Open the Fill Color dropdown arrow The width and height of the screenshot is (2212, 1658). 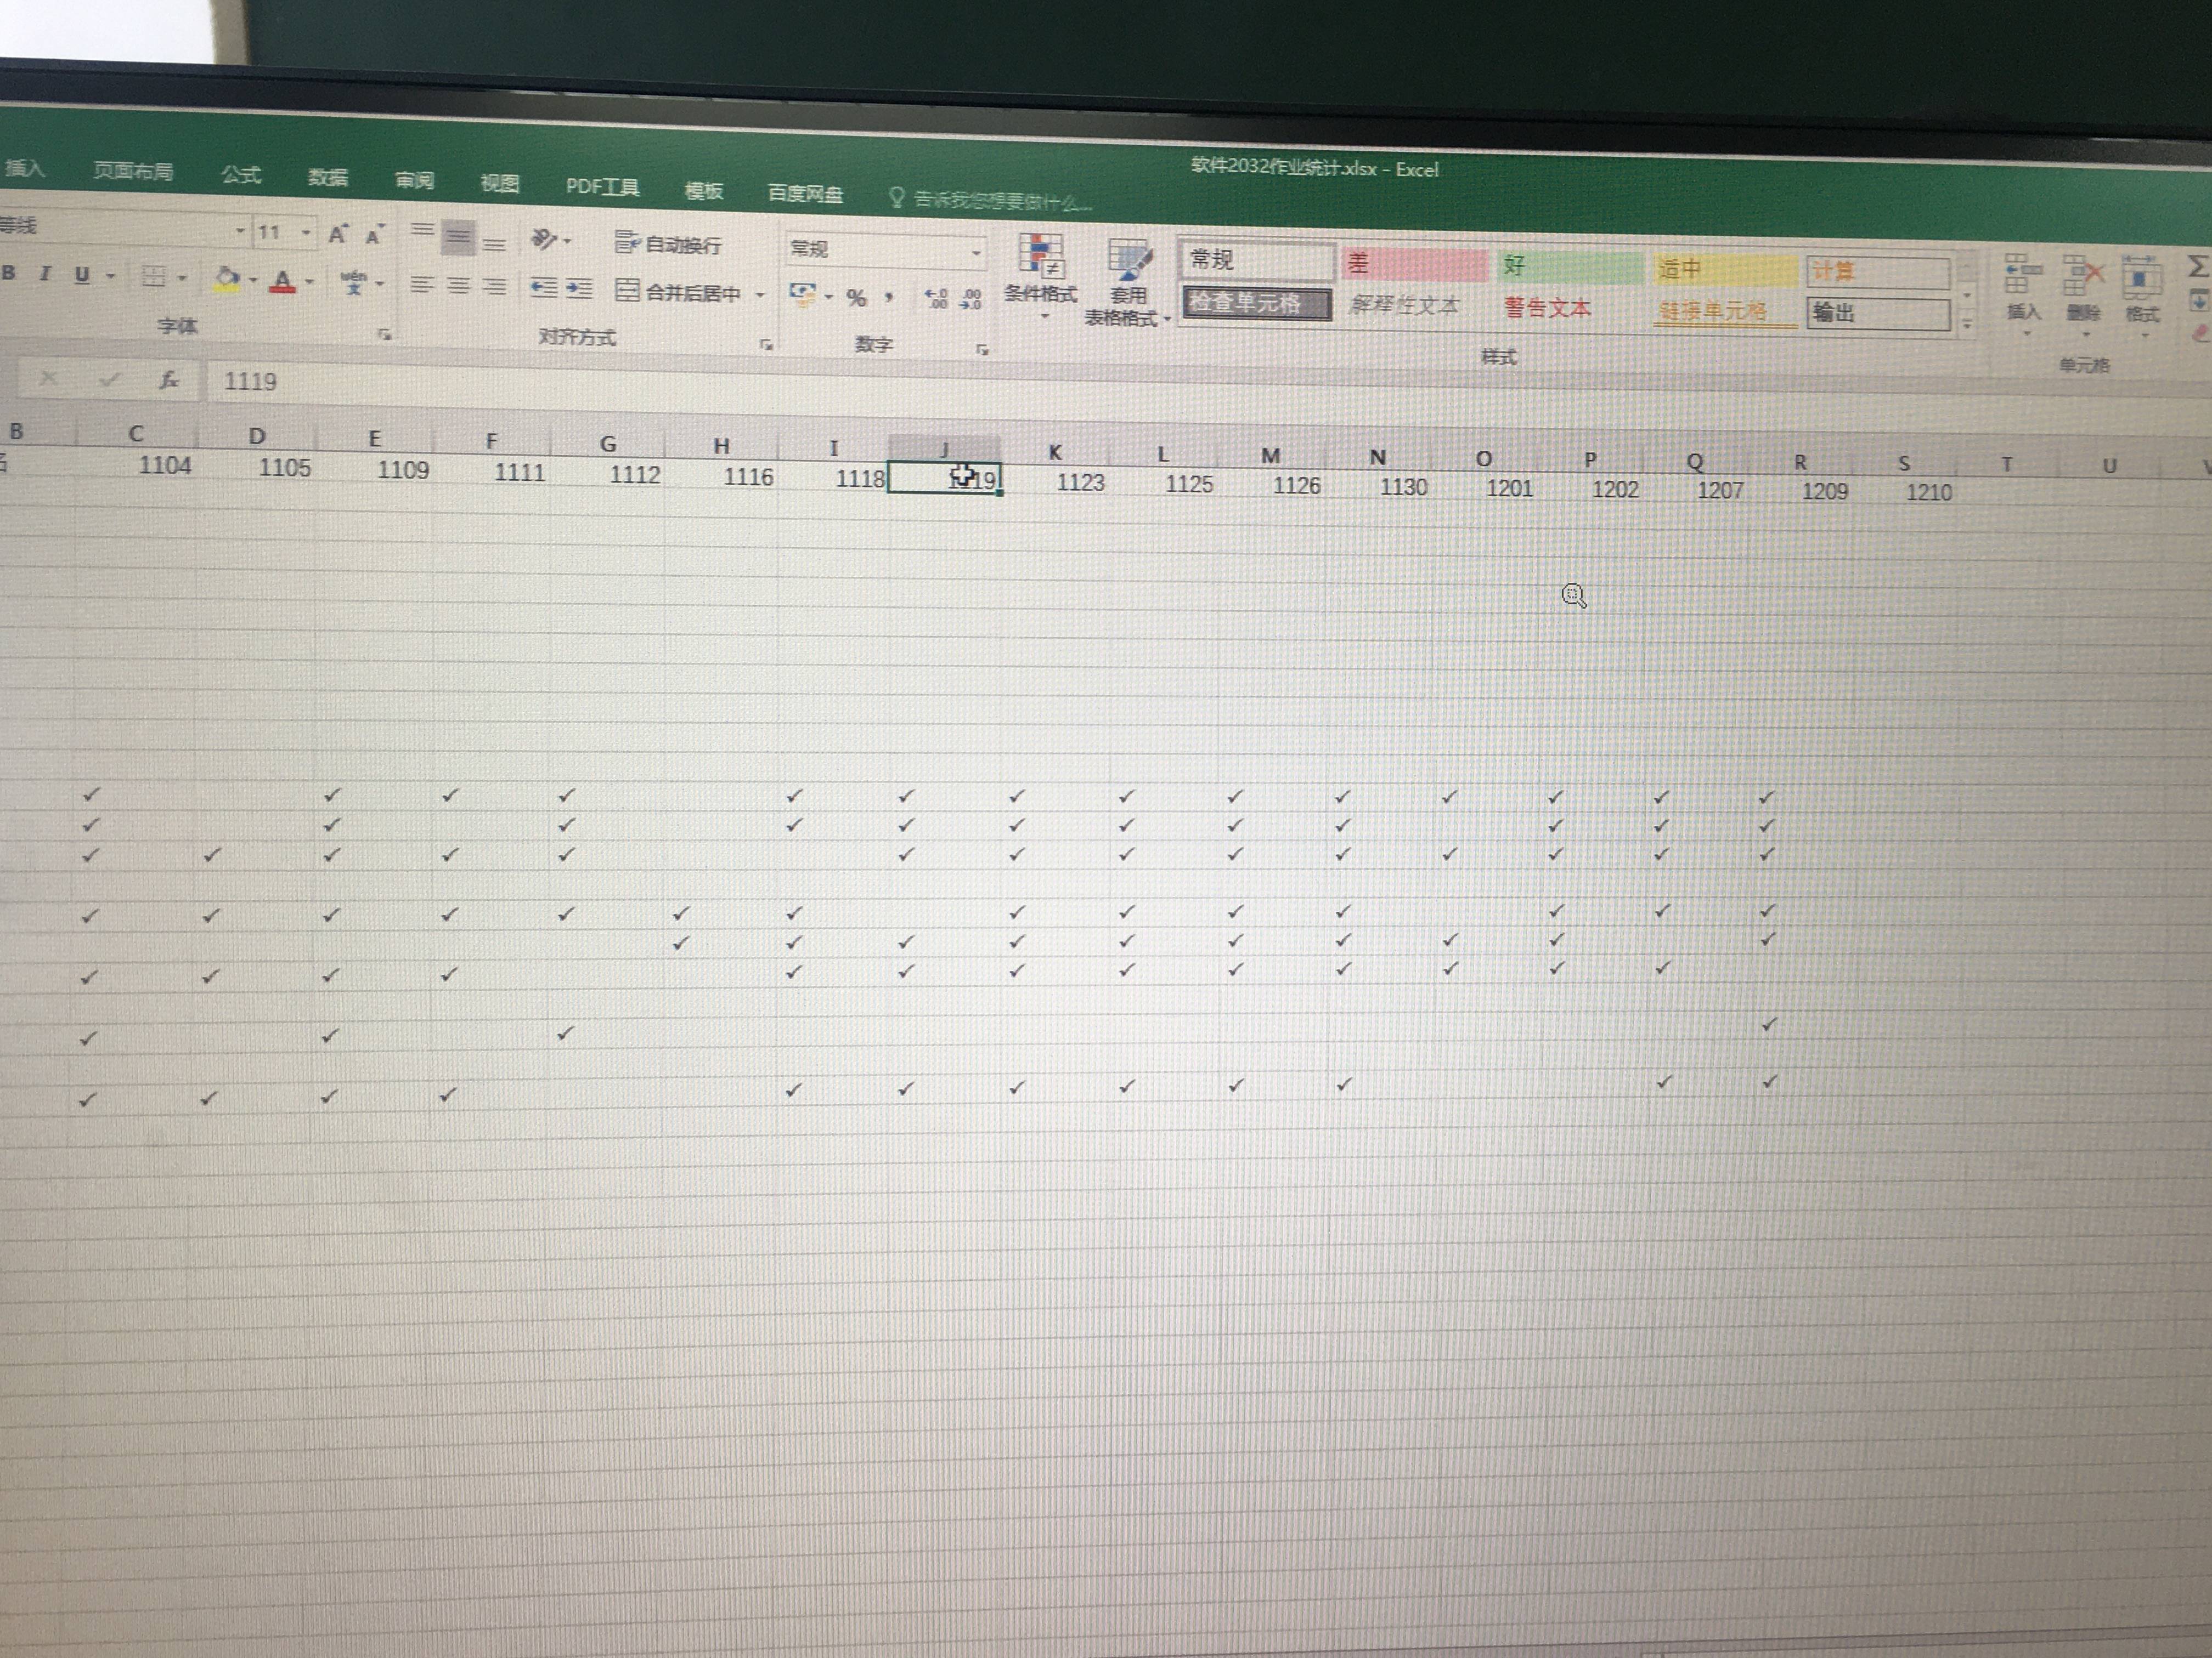click(253, 280)
